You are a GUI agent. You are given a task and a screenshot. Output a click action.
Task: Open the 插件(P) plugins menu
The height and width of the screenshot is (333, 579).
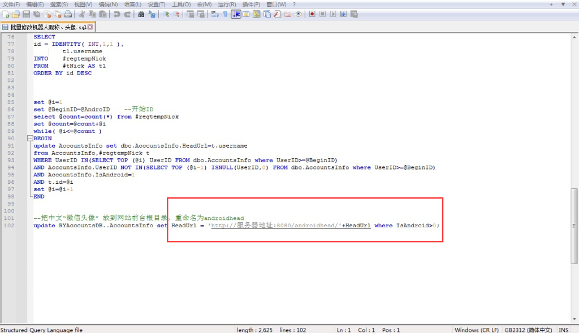point(251,5)
